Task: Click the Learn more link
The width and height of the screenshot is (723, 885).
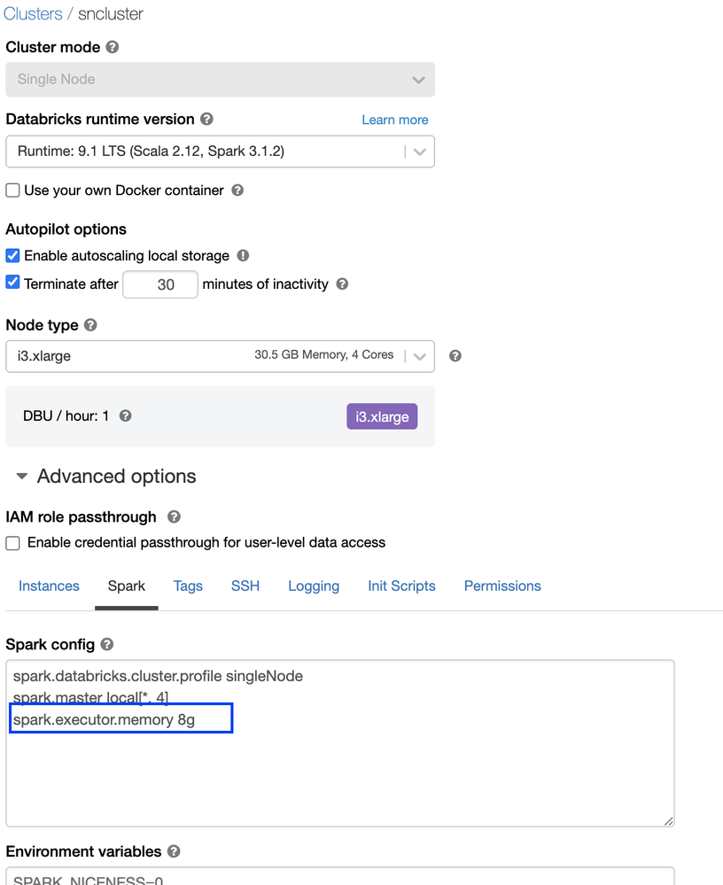Action: point(394,120)
